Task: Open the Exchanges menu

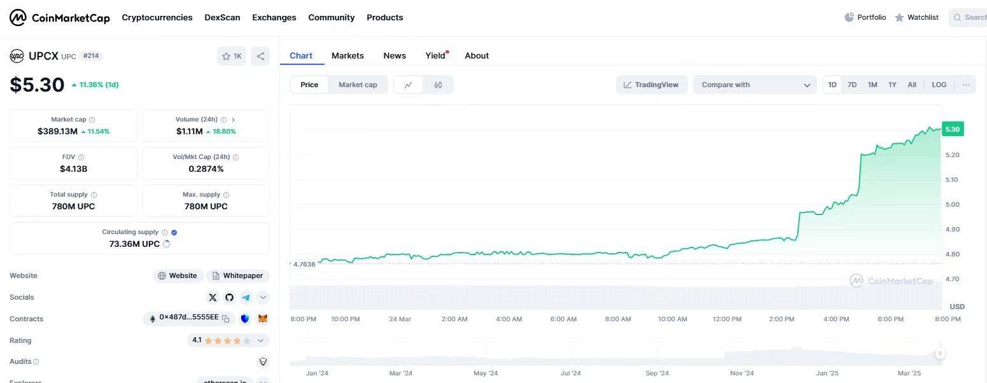Action: [274, 17]
